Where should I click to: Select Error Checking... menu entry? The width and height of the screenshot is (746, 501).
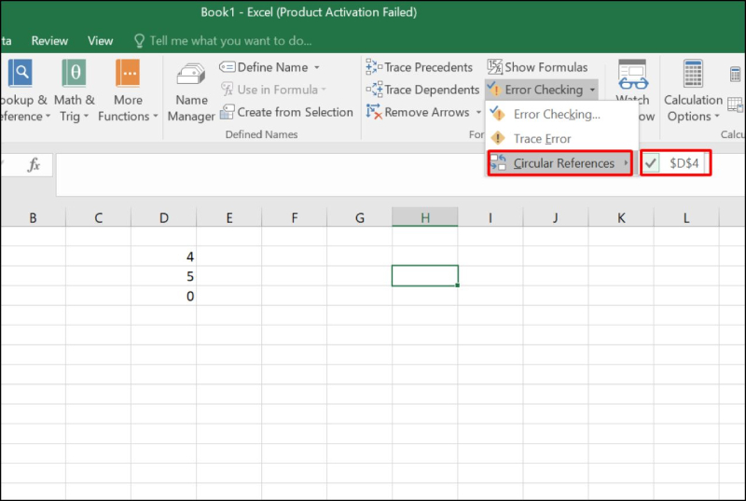click(556, 115)
